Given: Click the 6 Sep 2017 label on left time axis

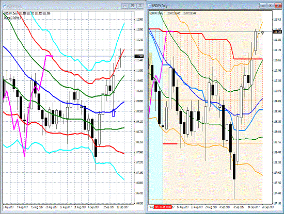Looking at the screenshot, I should [x=93, y=207].
